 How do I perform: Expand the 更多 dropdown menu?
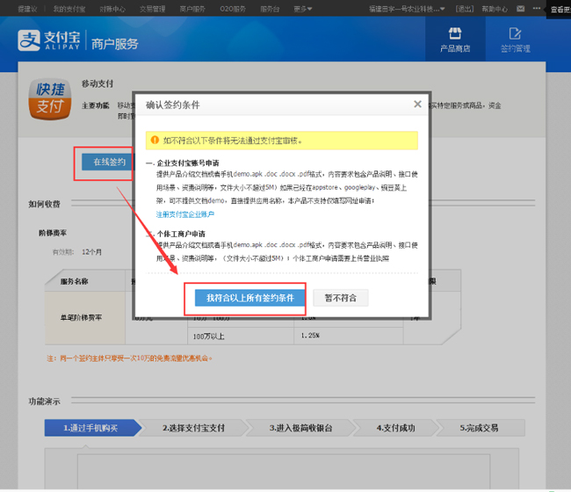(302, 9)
